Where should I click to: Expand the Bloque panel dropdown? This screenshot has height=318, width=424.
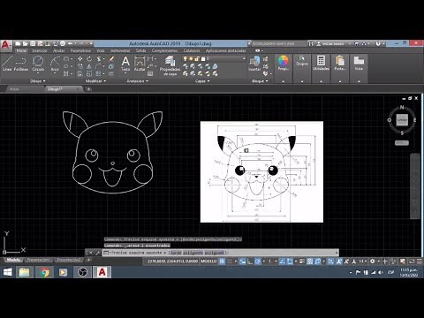pos(261,81)
